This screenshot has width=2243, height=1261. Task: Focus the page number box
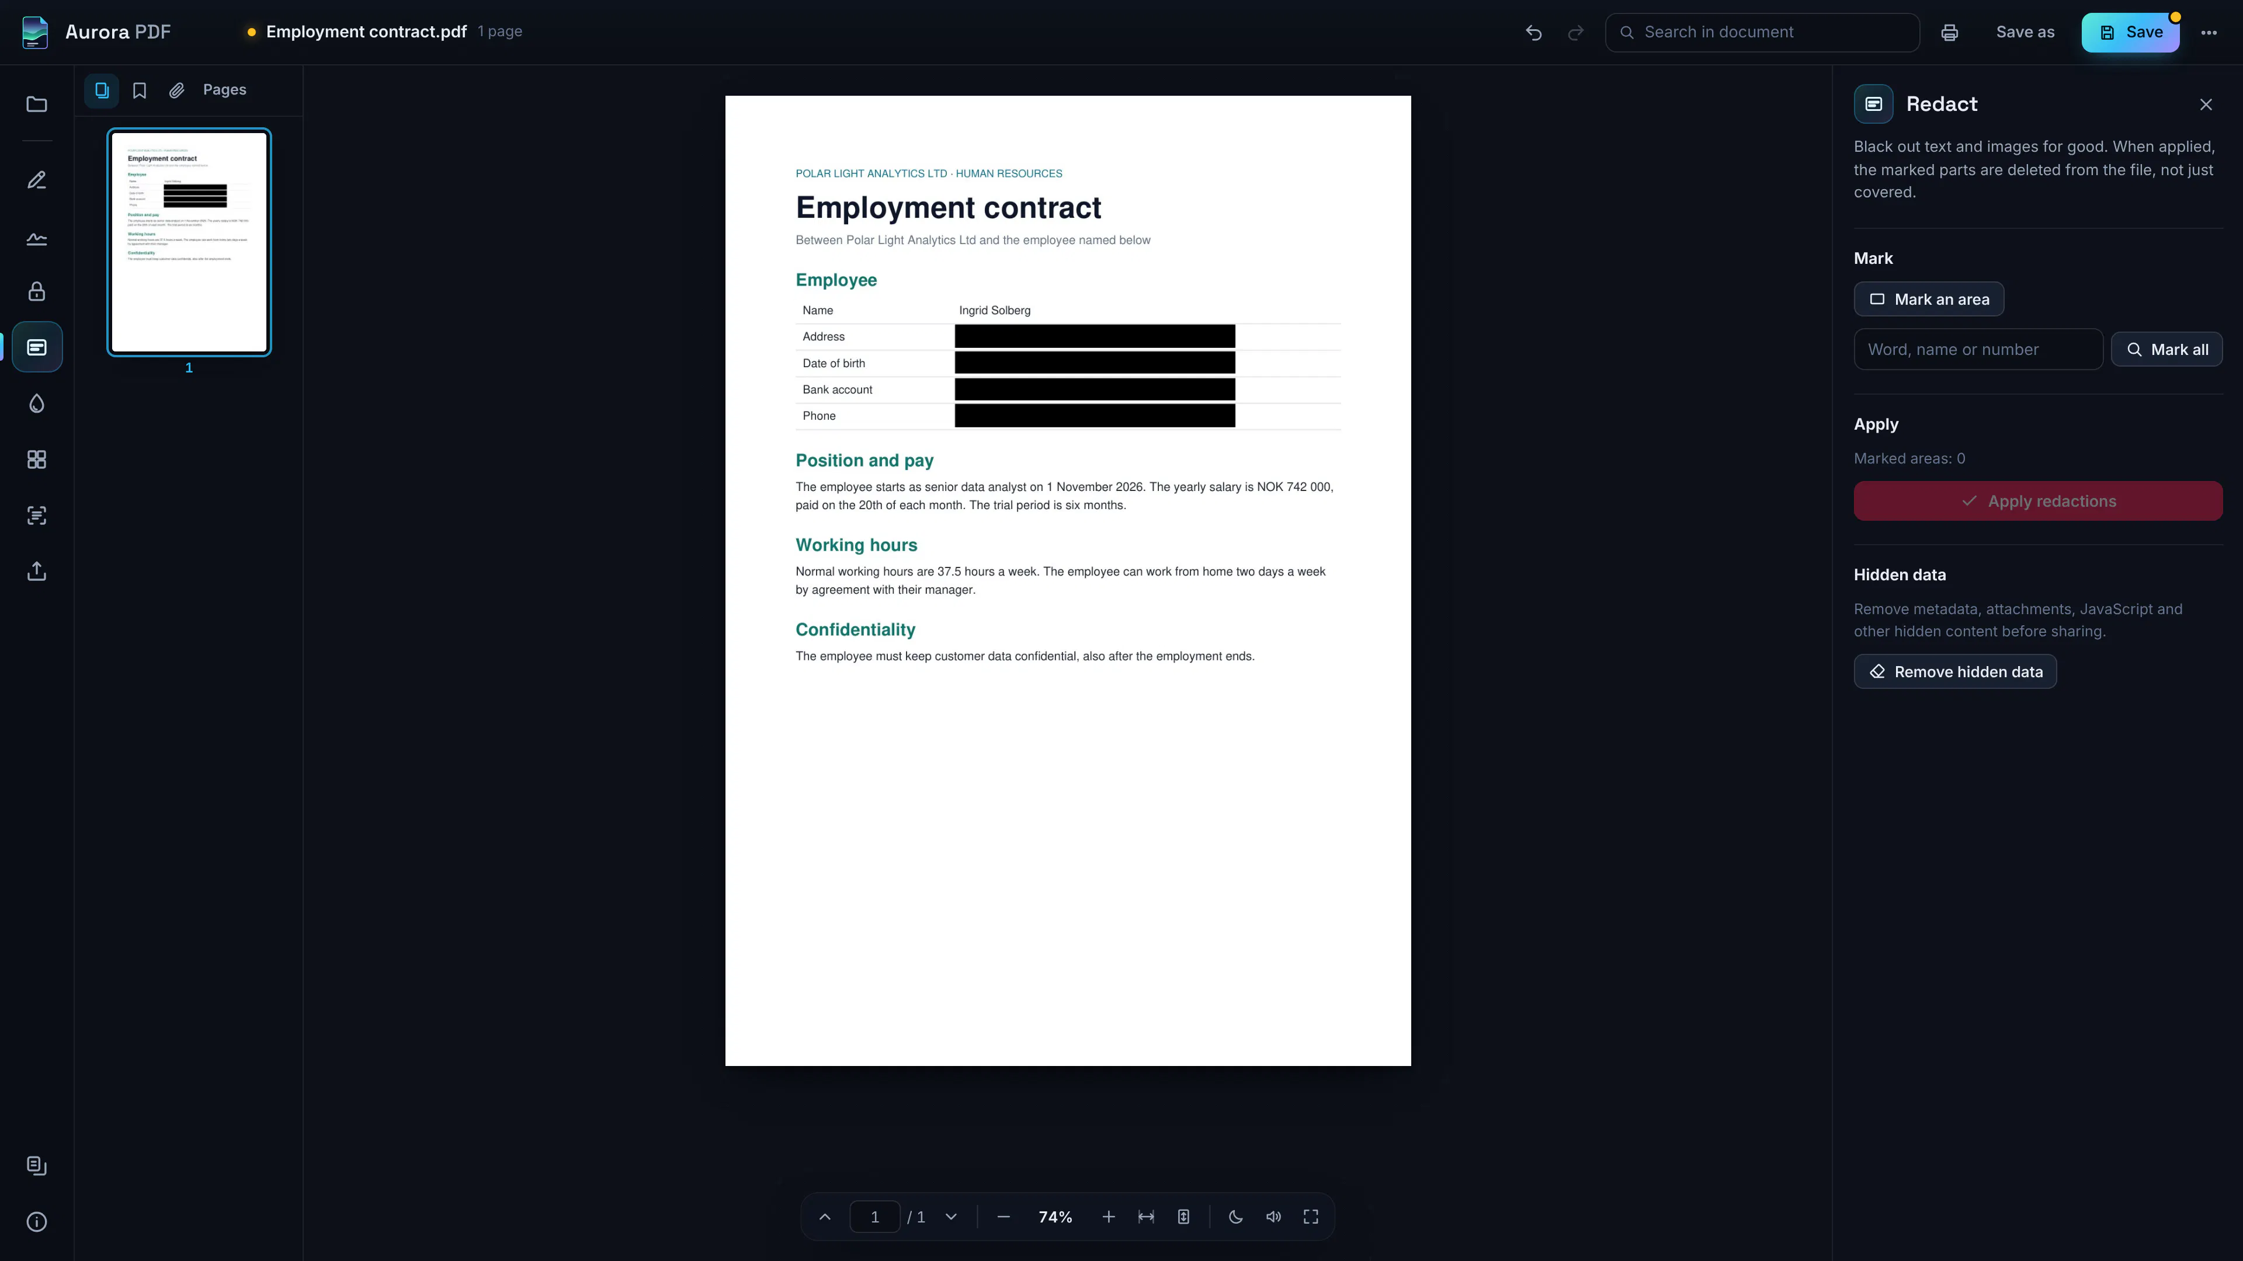(874, 1217)
